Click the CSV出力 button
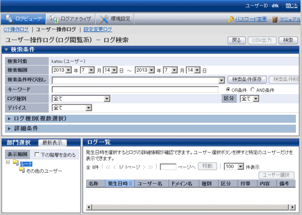Screen dimensions: 302x215 (262, 40)
